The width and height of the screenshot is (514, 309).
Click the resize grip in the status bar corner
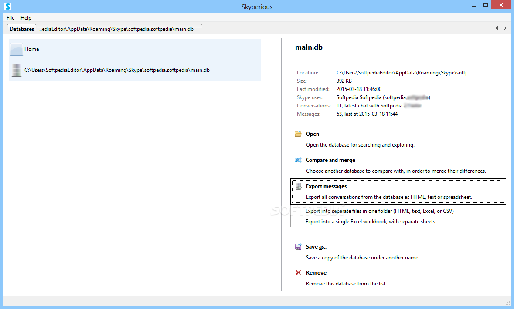tap(508, 303)
